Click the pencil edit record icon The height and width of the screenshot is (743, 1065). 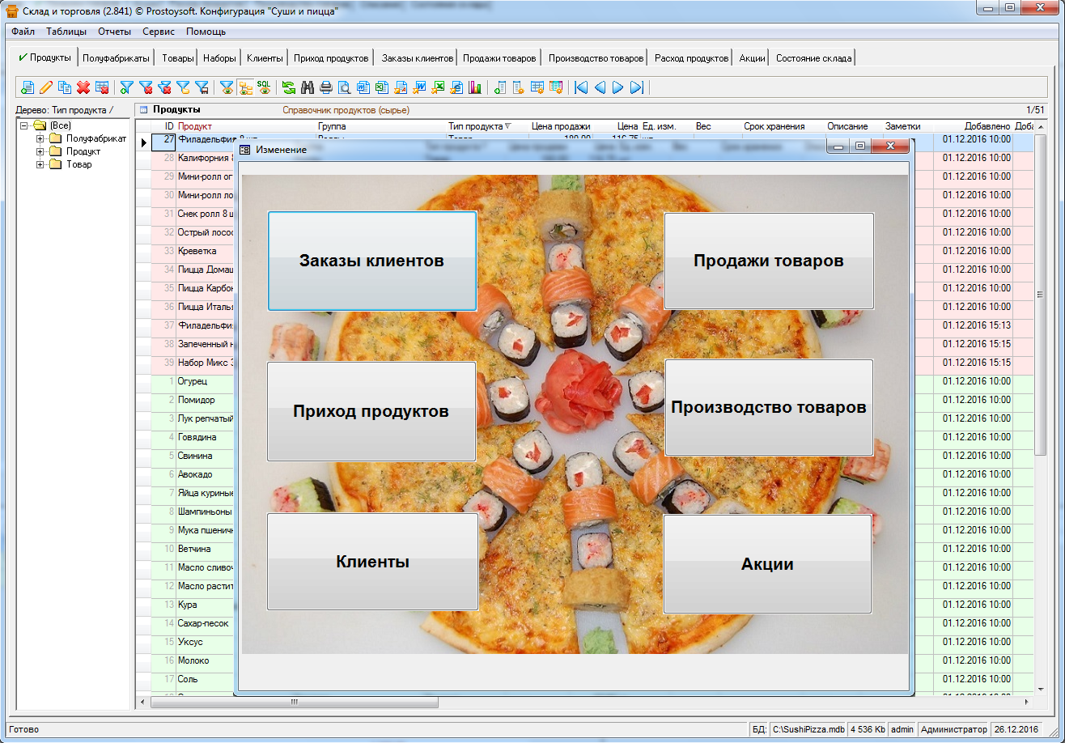(x=46, y=87)
